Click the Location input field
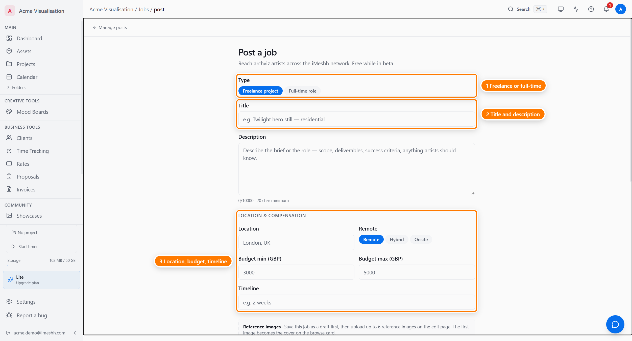632x341 pixels. [296, 242]
